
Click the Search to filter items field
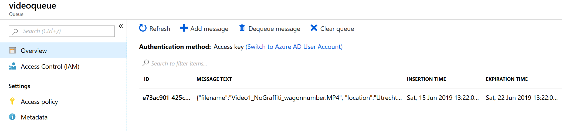pos(351,63)
